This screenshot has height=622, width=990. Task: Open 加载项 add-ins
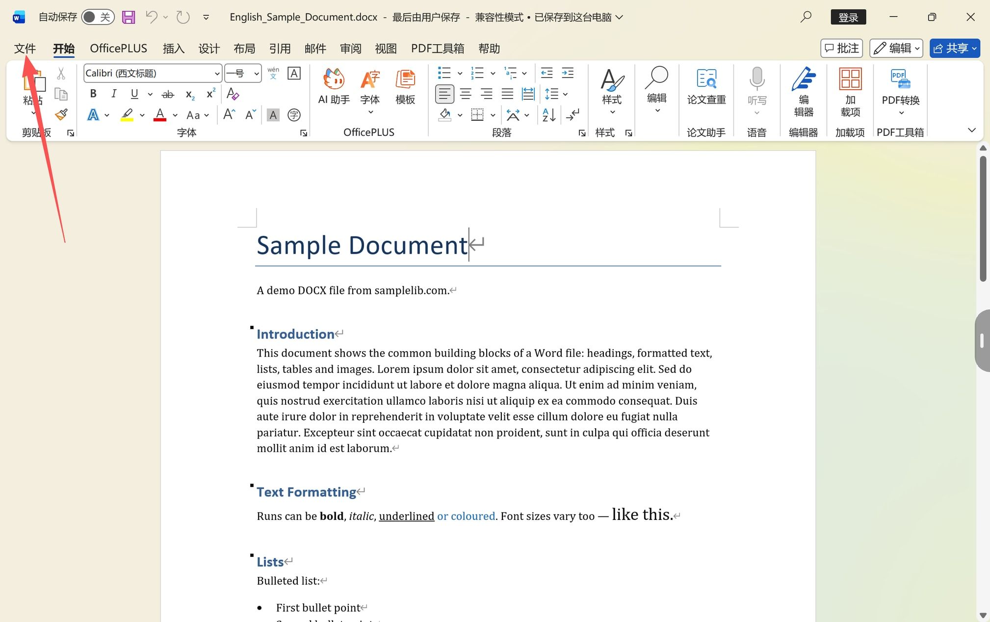[x=850, y=92]
